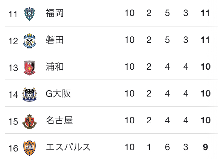Open the 磐田 team name link
Image resolution: width=218 pixels, height=159 pixels.
(x=55, y=40)
